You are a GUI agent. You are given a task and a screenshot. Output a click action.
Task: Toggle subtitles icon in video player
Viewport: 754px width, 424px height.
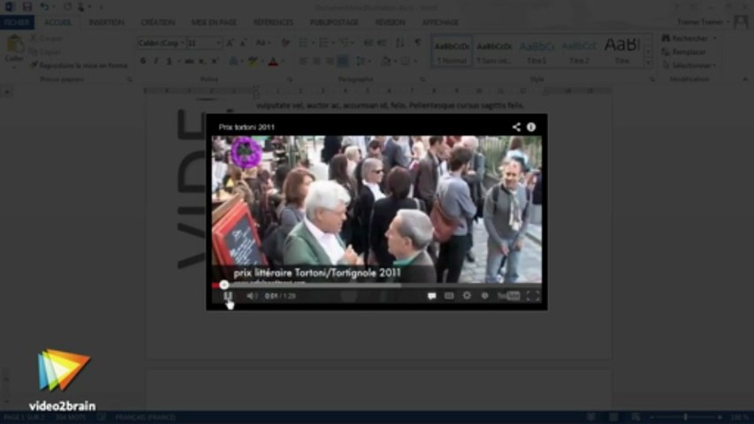click(449, 296)
